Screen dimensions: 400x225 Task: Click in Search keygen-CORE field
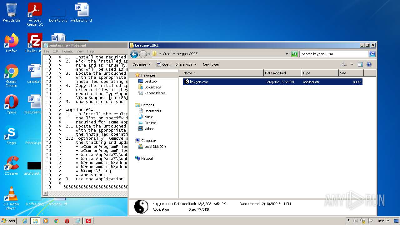[334, 54]
